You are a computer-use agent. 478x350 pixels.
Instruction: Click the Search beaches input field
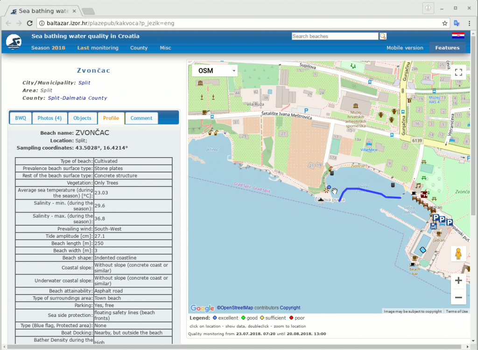click(335, 36)
